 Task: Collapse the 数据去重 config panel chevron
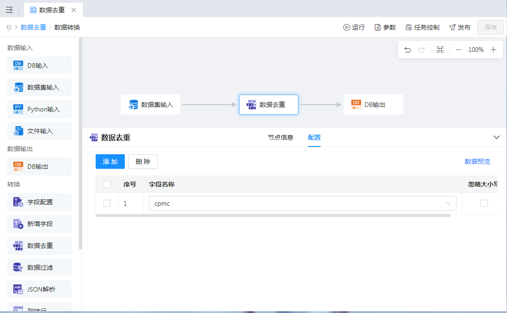(497, 137)
